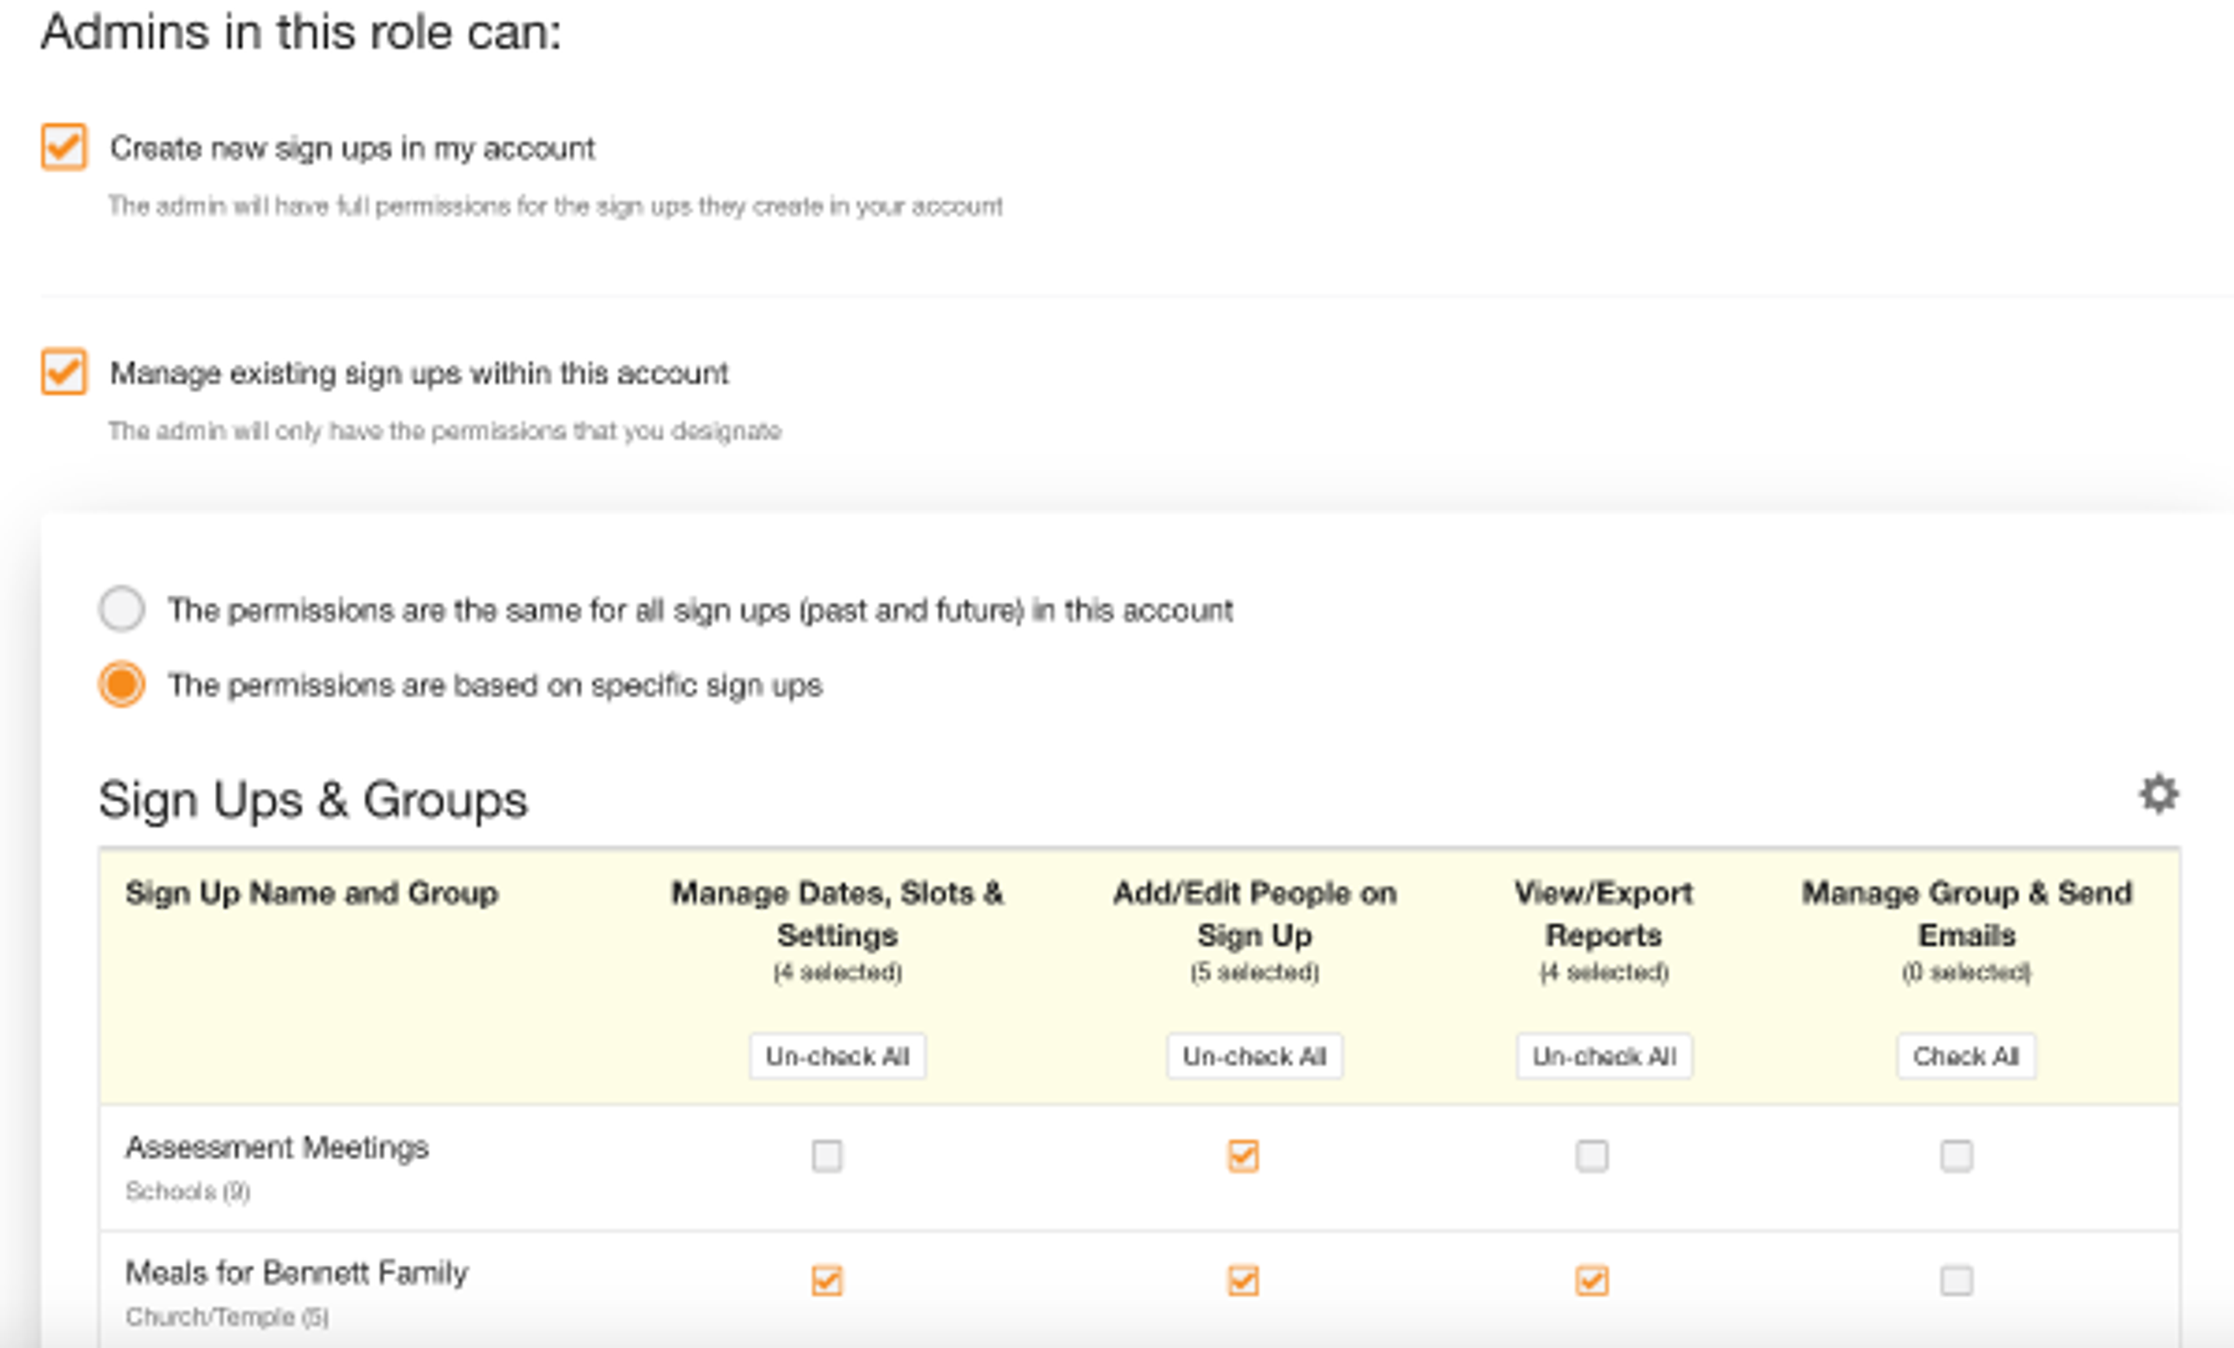Click the Assessment Meetings sign up name
Screen dimensions: 2234x1348
point(276,1148)
